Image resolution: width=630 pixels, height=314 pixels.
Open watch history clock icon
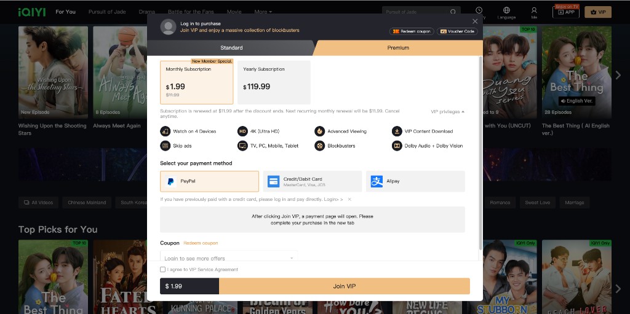(x=479, y=10)
